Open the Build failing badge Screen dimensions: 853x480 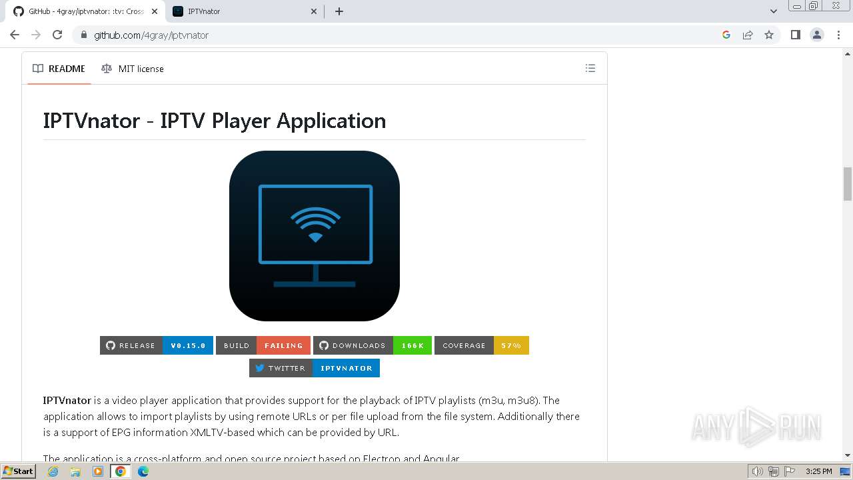click(x=263, y=345)
